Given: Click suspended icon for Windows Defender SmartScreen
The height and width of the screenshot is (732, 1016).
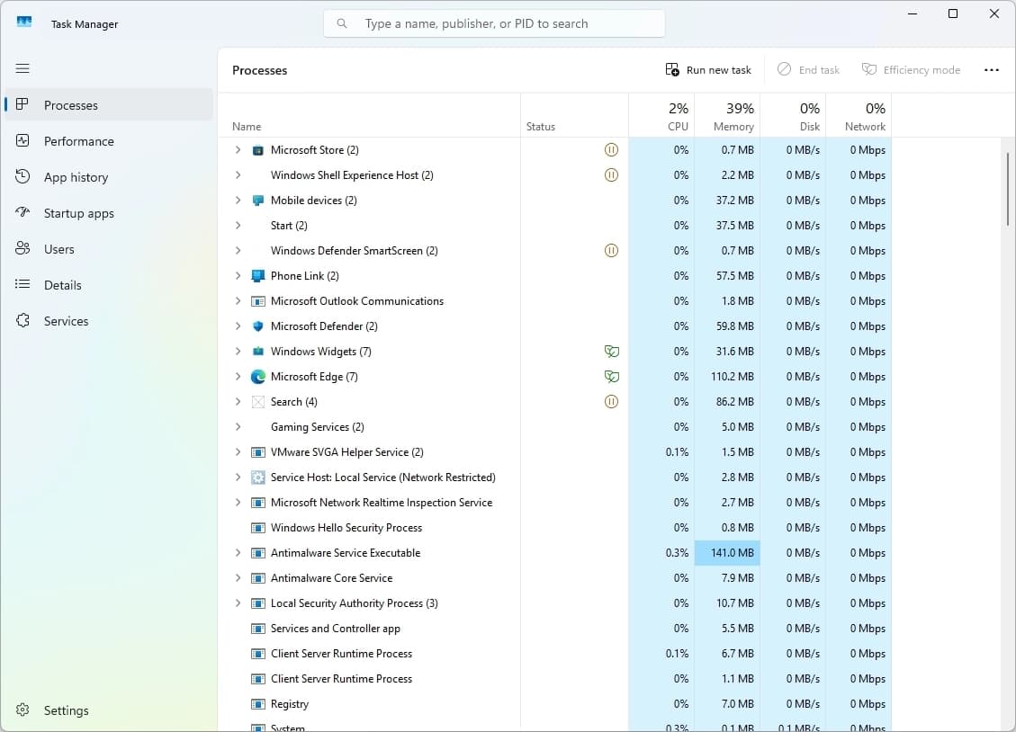Looking at the screenshot, I should pyautogui.click(x=611, y=251).
